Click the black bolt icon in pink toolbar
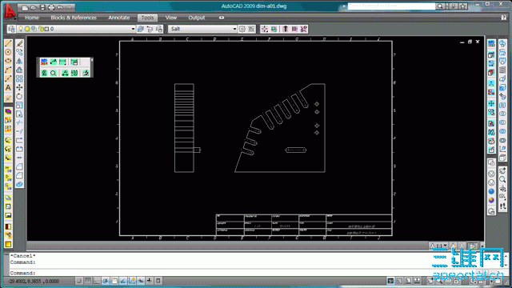Image resolution: width=512 pixels, height=288 pixels. pyautogui.click(x=285, y=29)
